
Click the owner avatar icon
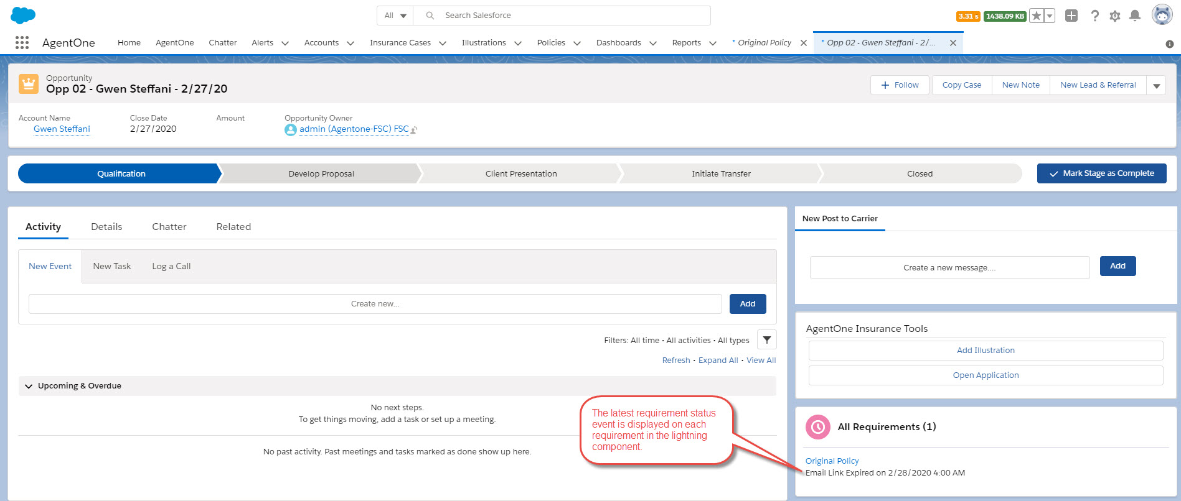(x=290, y=130)
